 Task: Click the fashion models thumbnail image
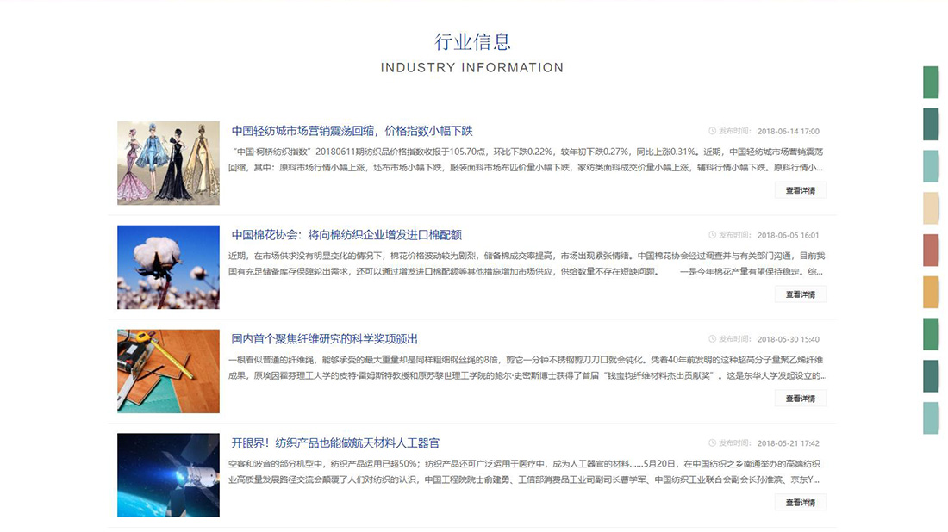click(x=169, y=162)
